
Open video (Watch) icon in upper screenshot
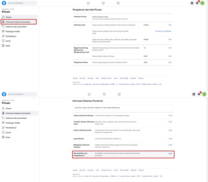click(103, 3)
